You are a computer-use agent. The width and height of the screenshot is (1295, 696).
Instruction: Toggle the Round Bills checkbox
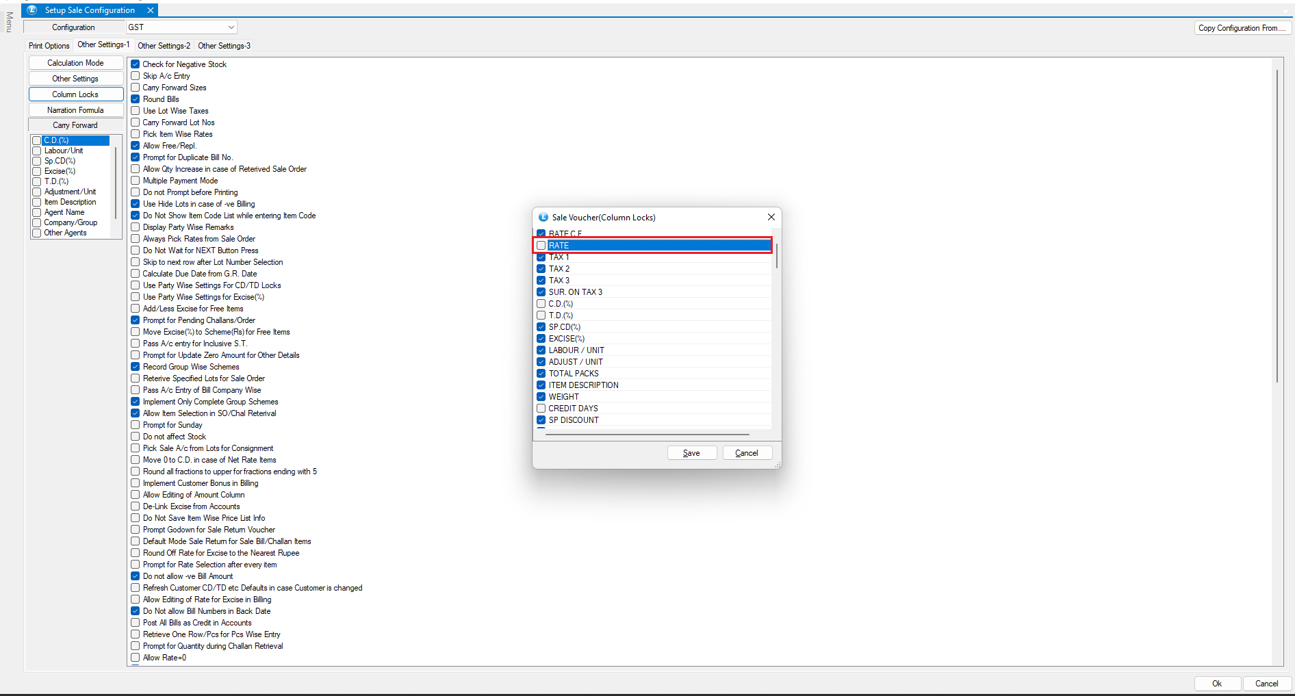coord(136,99)
